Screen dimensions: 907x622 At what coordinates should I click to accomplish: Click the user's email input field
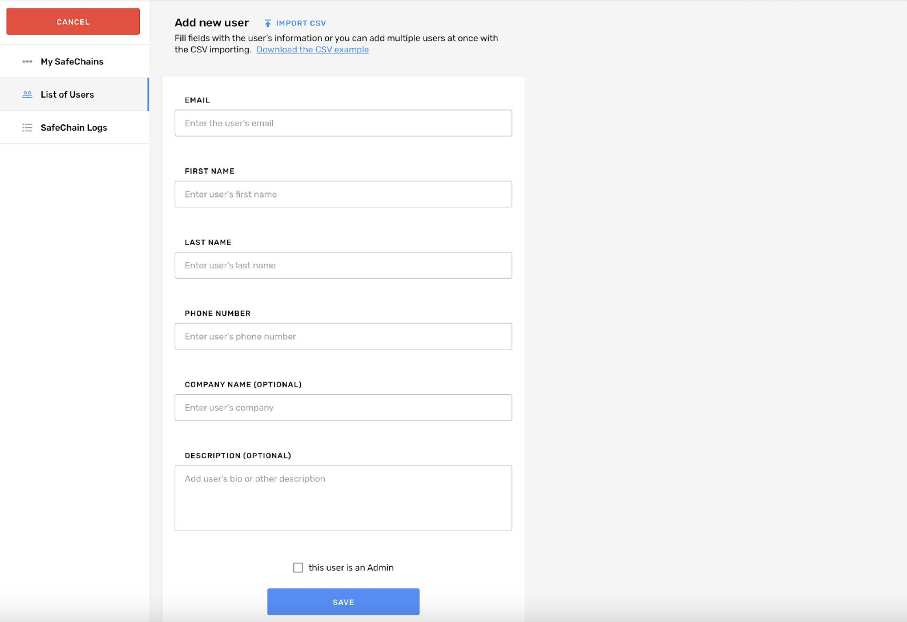[x=343, y=123]
